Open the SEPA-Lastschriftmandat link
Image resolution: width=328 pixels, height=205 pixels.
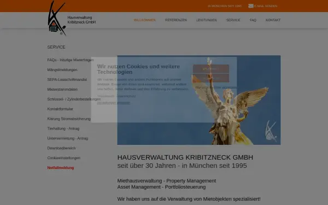67,80
